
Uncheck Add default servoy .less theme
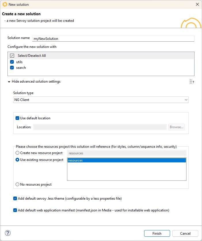coord(15,199)
